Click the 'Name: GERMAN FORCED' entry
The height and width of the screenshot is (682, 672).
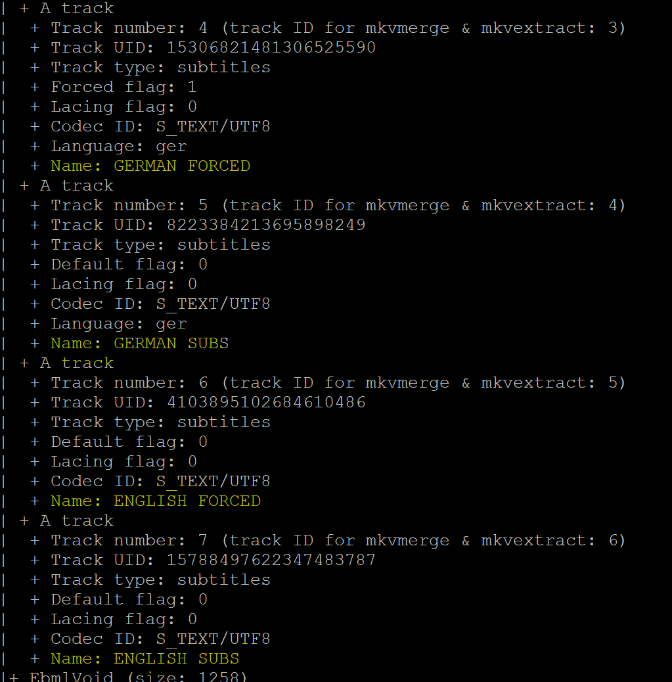[x=150, y=166]
